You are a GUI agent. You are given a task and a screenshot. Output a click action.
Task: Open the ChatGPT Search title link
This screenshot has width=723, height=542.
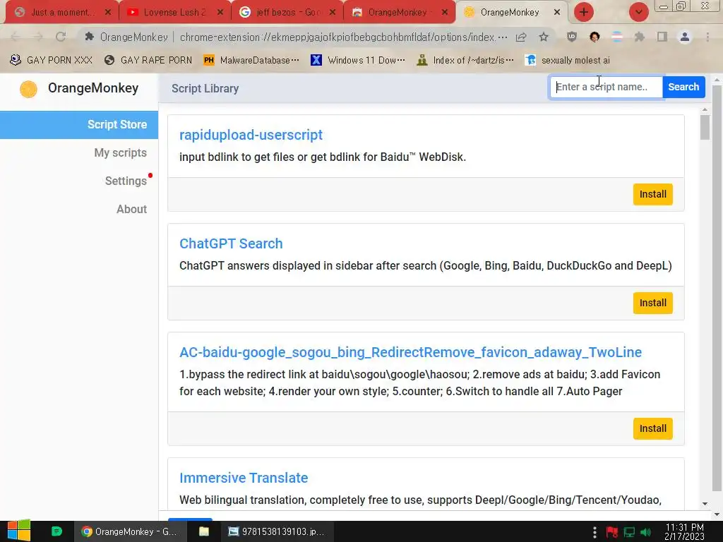tap(231, 243)
